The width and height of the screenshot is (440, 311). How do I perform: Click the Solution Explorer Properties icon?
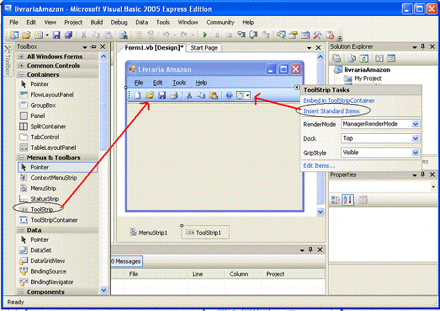[x=337, y=59]
